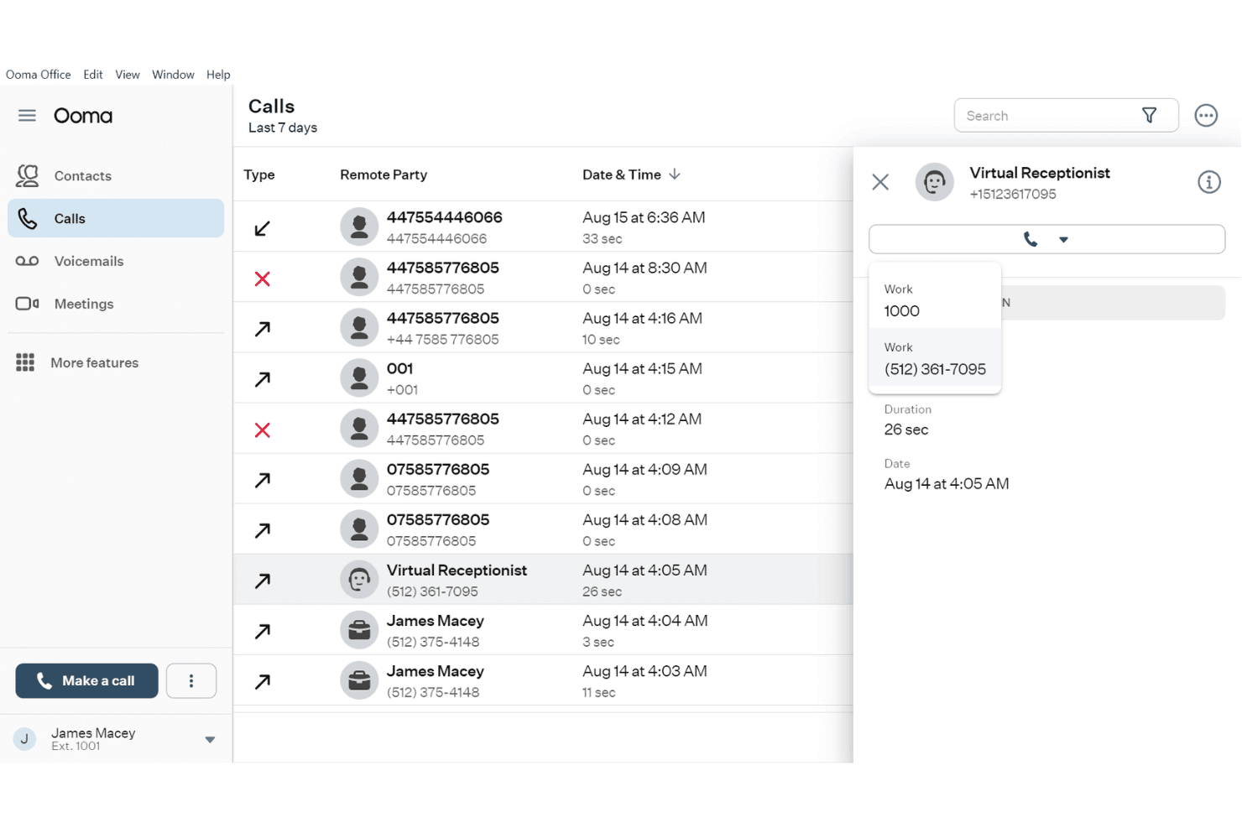Click missed call X icon at 8:30 AM

click(263, 279)
